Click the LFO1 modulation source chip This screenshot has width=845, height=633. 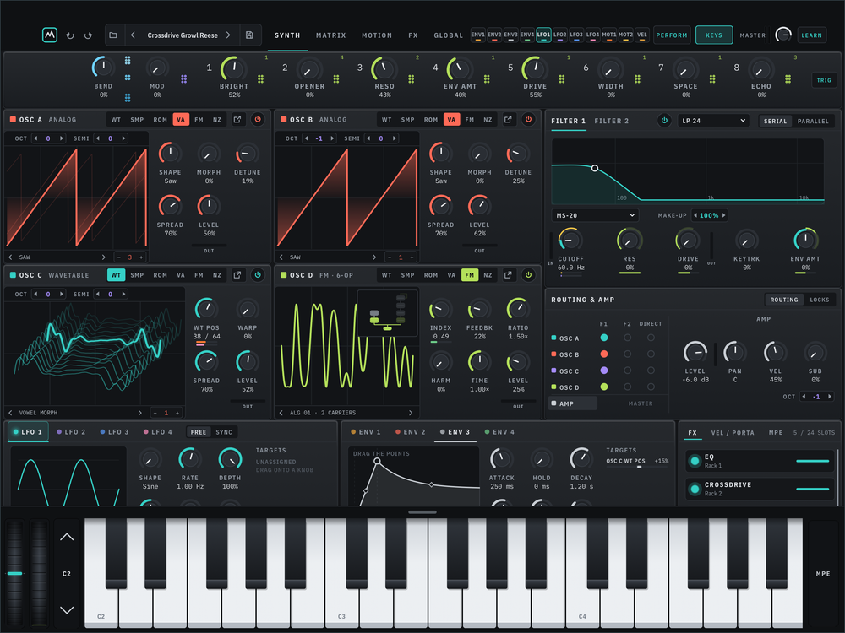coord(543,35)
